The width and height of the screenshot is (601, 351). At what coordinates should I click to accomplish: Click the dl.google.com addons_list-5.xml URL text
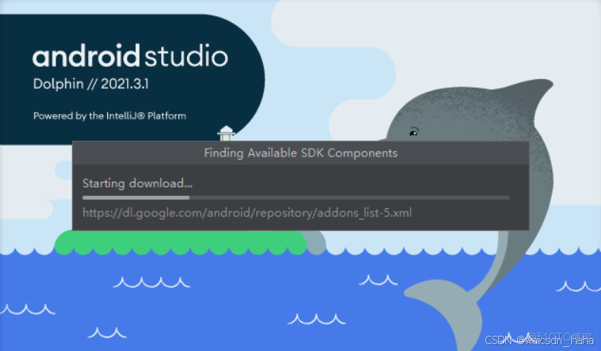(x=247, y=212)
